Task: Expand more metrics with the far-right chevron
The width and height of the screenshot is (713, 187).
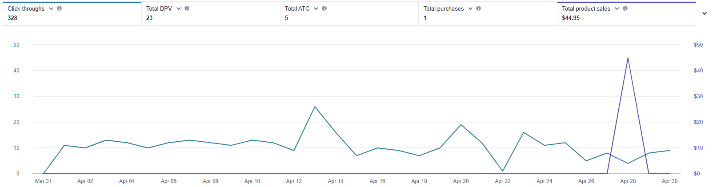Action: pyautogui.click(x=705, y=13)
